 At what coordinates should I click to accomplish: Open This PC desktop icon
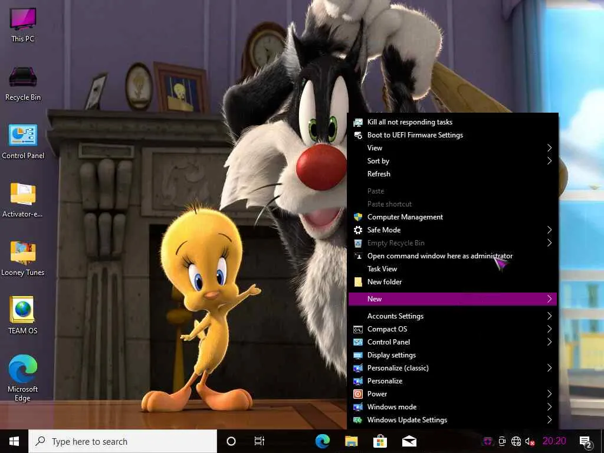(x=23, y=25)
